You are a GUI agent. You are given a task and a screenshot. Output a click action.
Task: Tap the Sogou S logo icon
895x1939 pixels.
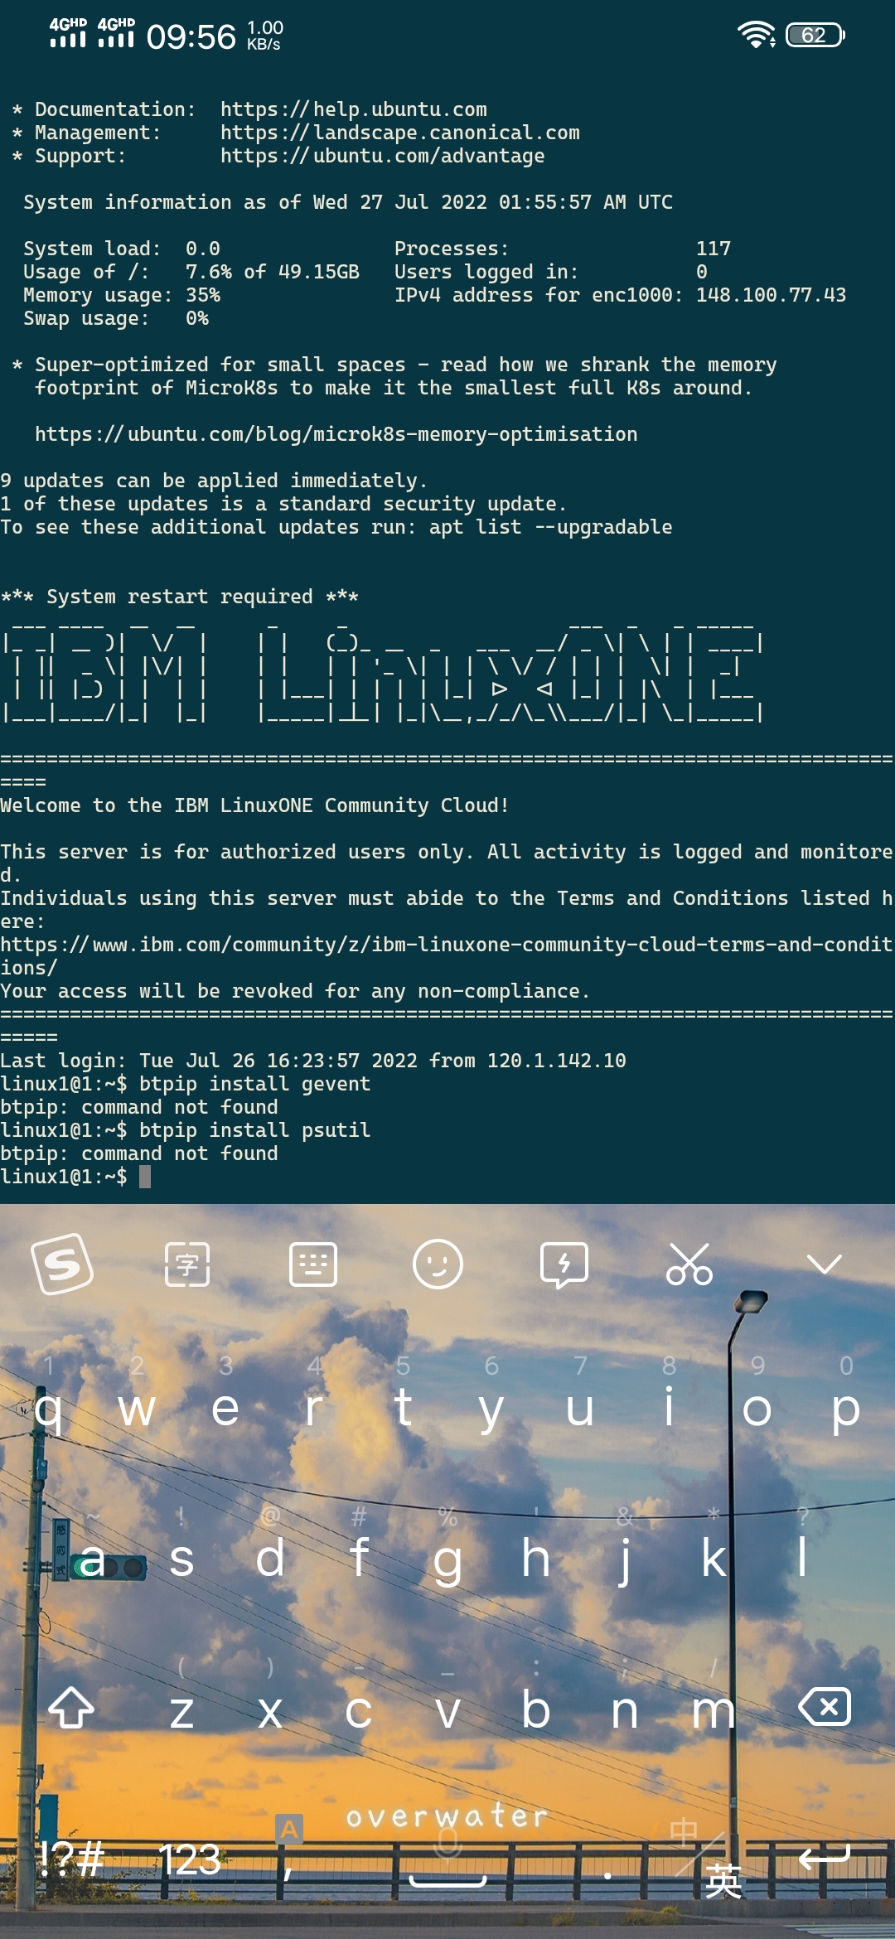coord(62,1264)
